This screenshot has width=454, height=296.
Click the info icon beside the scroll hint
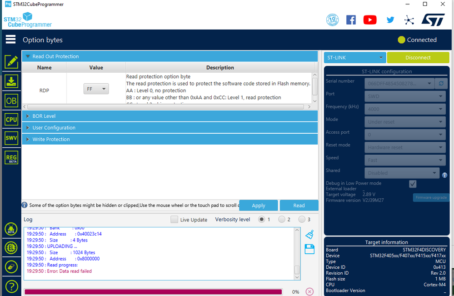25,205
